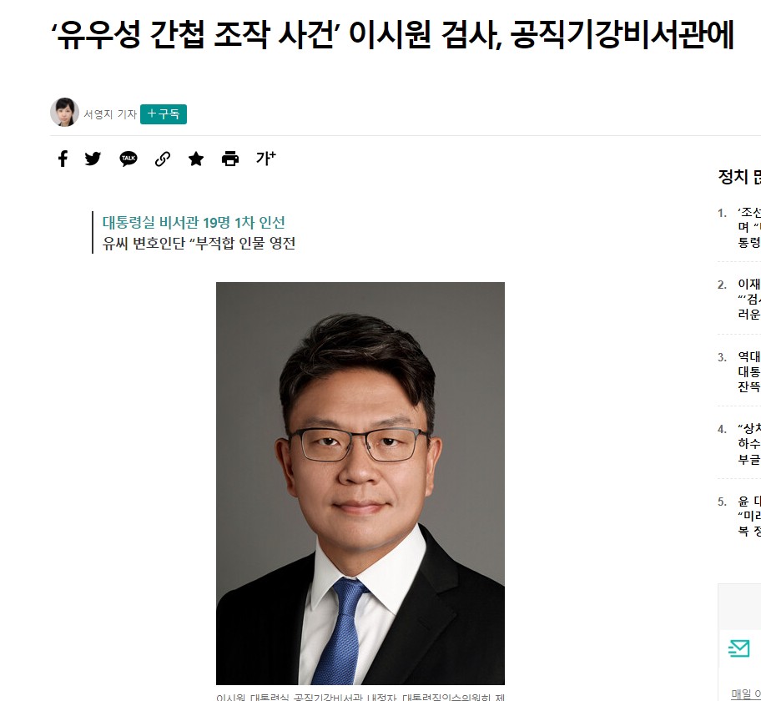Click subheading 대통령실 비서관 19명 1차 인선
This screenshot has height=701, width=761.
point(194,222)
